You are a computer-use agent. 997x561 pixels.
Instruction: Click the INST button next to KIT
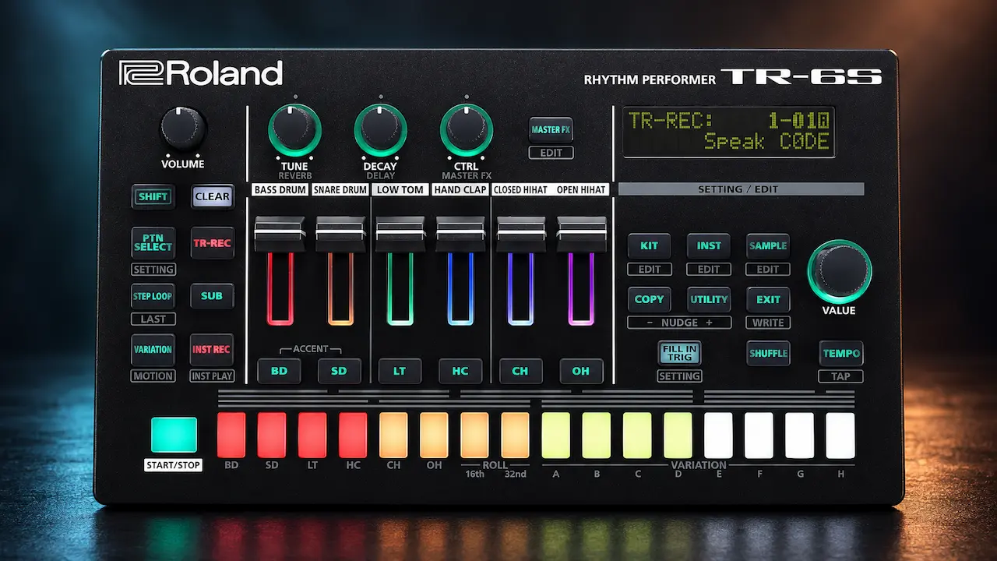click(709, 245)
